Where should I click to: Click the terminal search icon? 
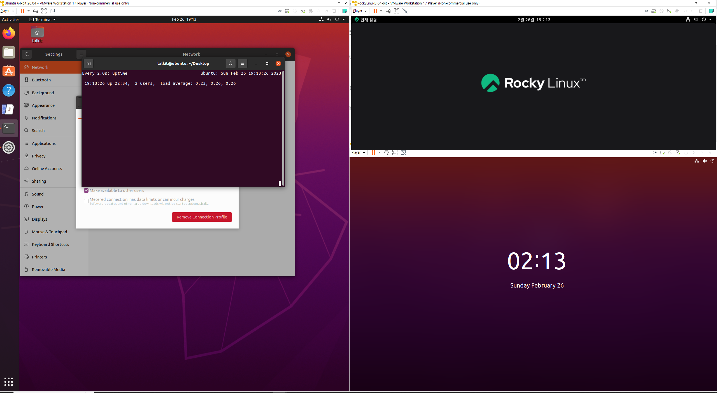231,63
